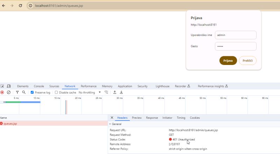Focus the Geslo password field

pos(236,46)
